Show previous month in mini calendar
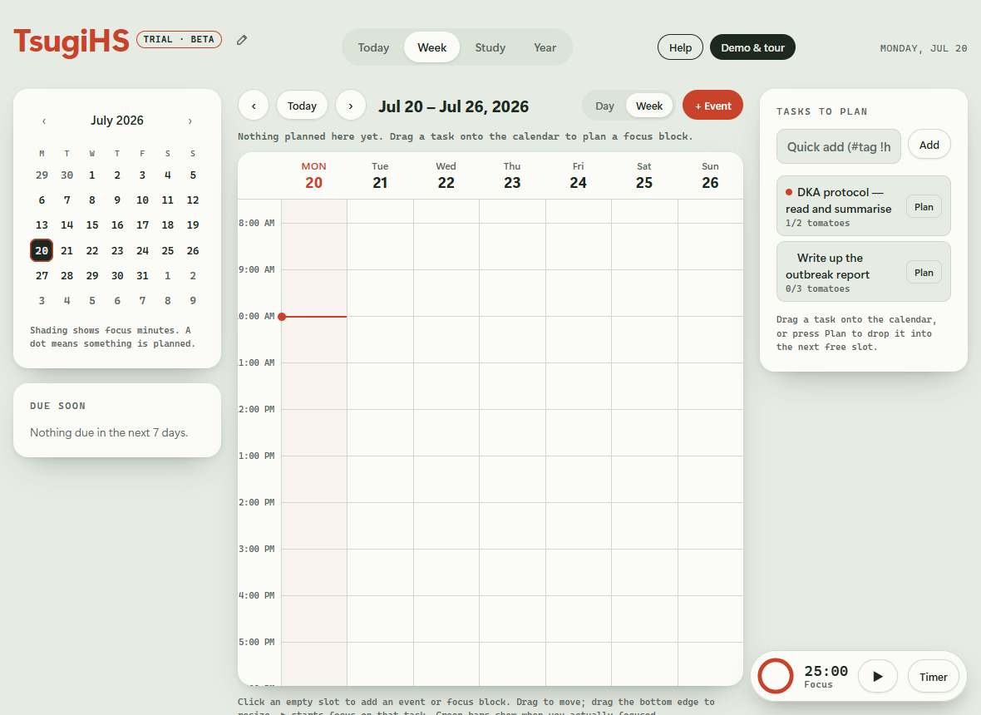The width and height of the screenshot is (981, 715). click(x=44, y=121)
